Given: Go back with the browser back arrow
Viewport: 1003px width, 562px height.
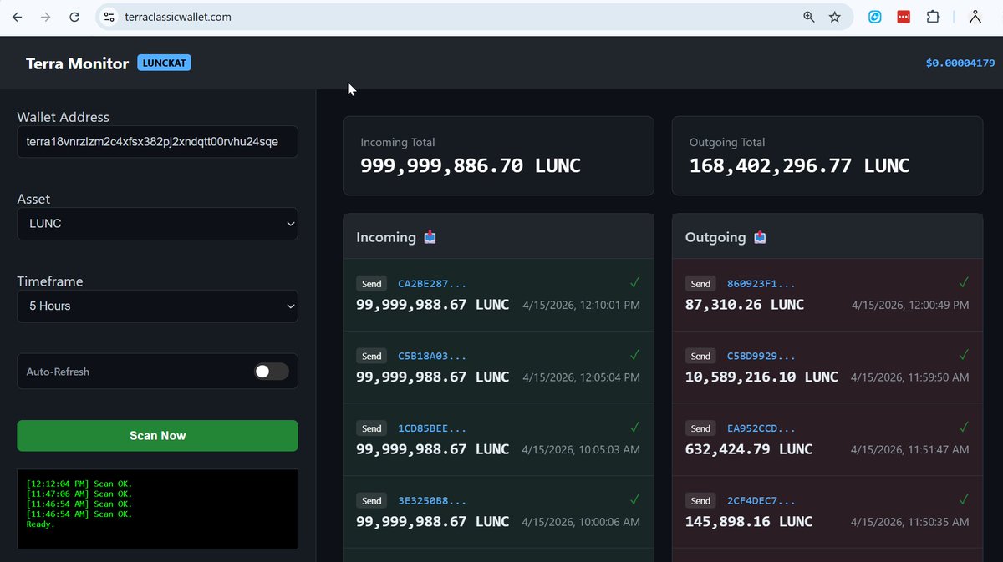Looking at the screenshot, I should tap(17, 17).
